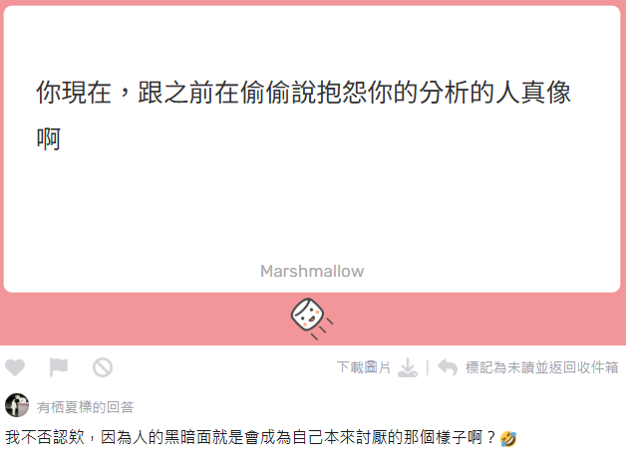Click the download arrow icon
The height and width of the screenshot is (464, 626).
pos(408,367)
